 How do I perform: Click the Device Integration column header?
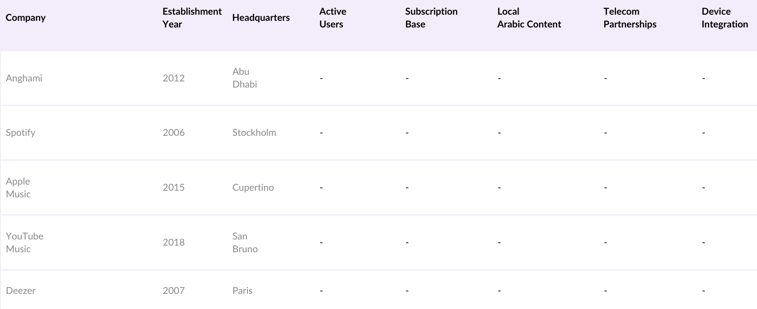724,18
